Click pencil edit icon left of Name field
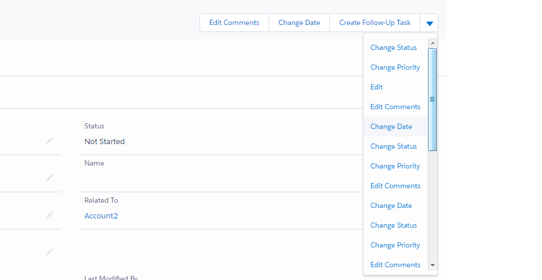 pyautogui.click(x=49, y=177)
